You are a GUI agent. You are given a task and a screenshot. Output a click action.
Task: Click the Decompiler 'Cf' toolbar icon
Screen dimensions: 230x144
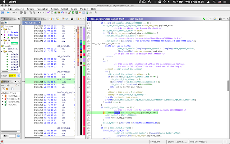[63, 13]
